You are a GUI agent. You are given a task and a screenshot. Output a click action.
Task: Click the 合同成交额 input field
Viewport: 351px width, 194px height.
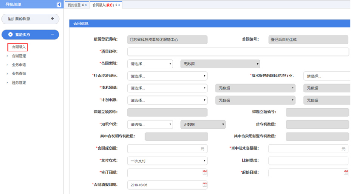click(167, 149)
